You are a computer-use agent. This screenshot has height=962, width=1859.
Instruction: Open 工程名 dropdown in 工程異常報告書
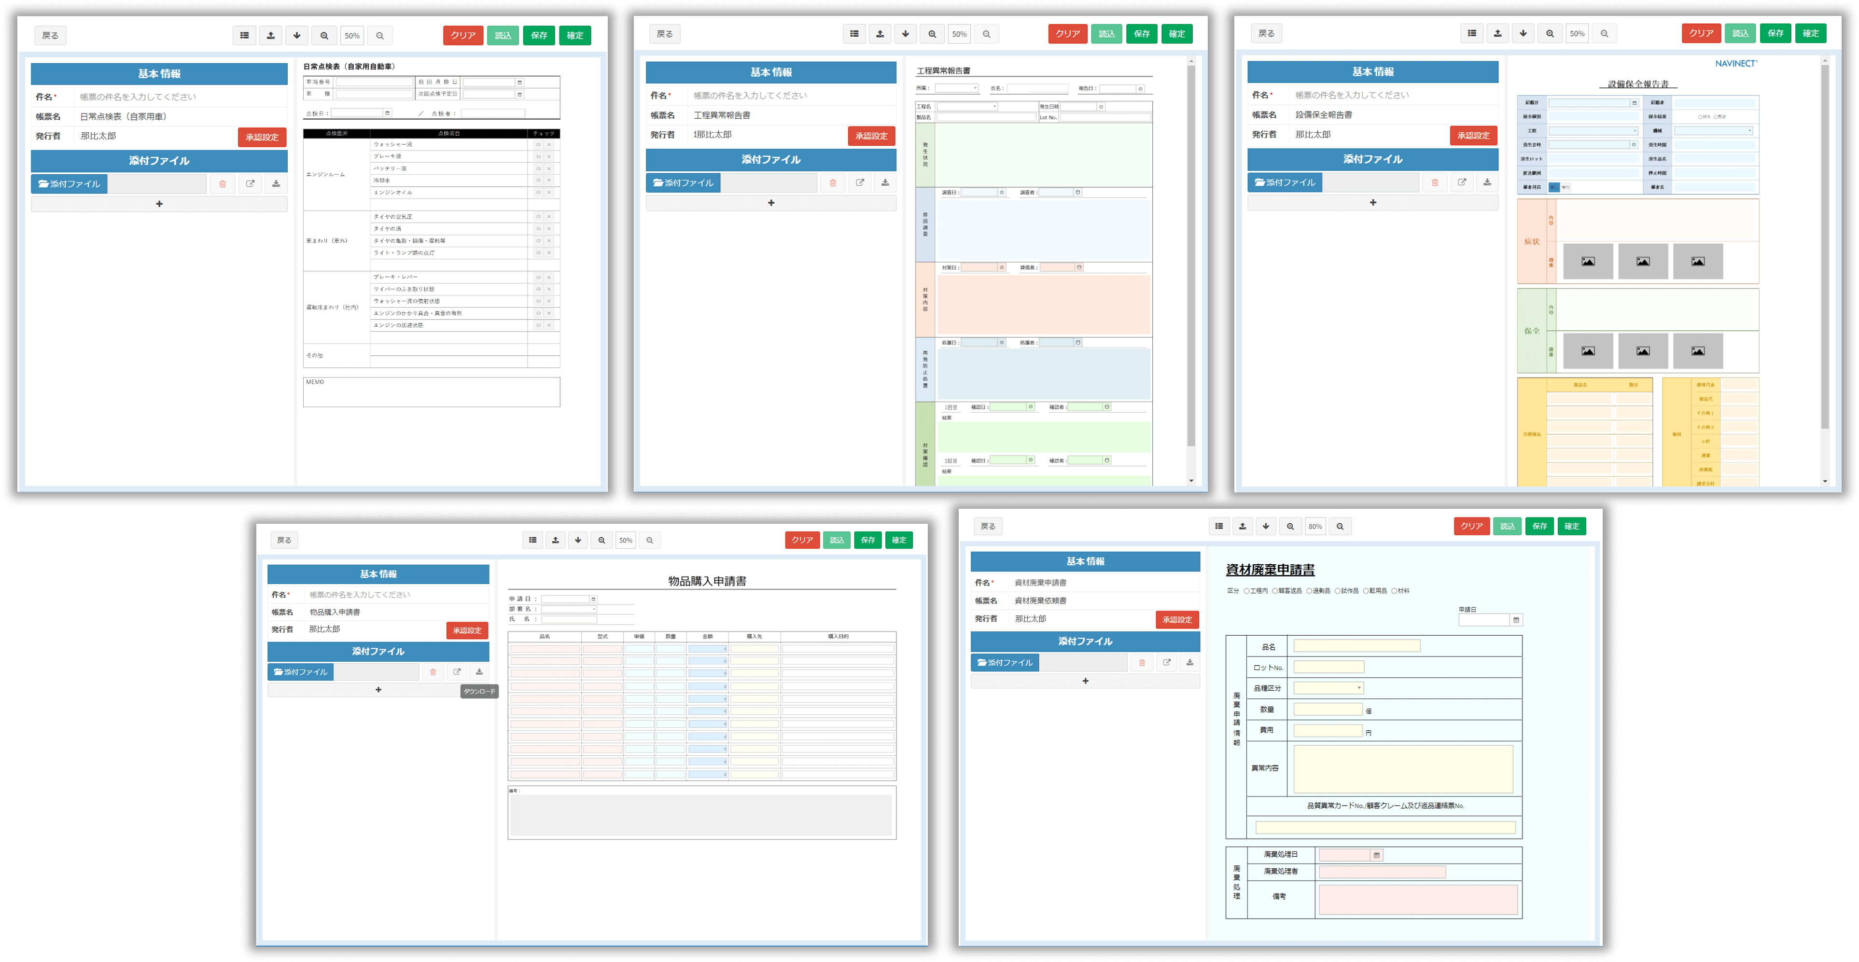point(967,107)
